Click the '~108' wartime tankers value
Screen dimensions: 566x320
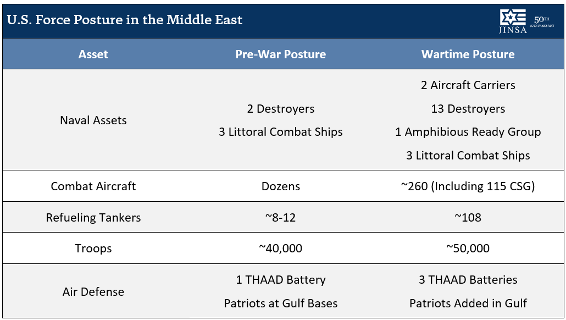468,217
